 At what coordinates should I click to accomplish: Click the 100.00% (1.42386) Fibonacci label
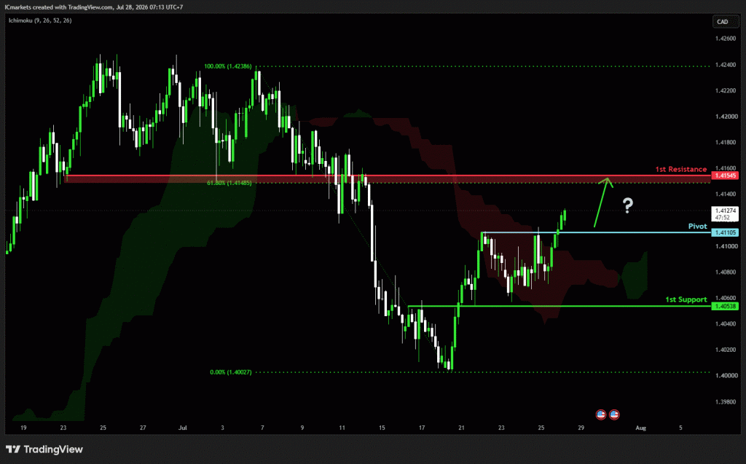[228, 66]
